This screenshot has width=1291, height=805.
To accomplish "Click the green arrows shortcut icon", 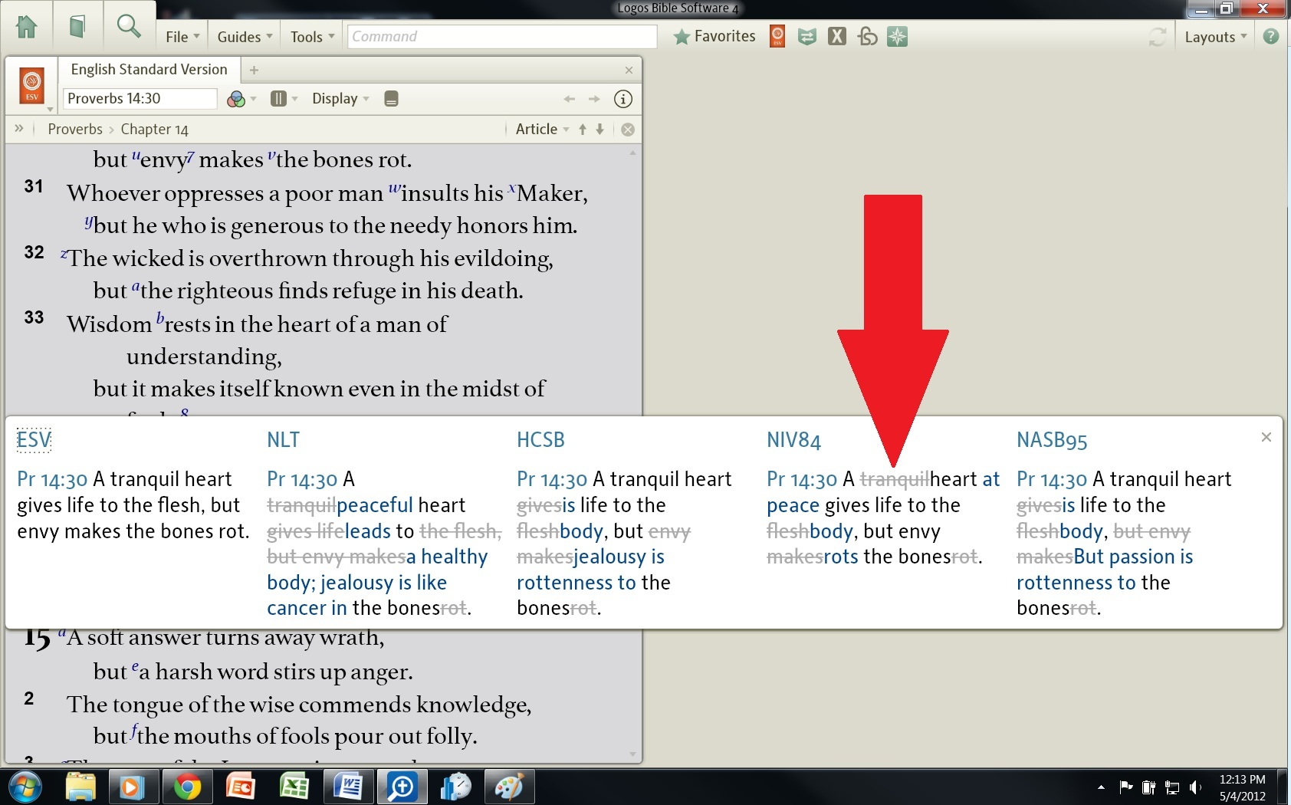I will [x=806, y=36].
